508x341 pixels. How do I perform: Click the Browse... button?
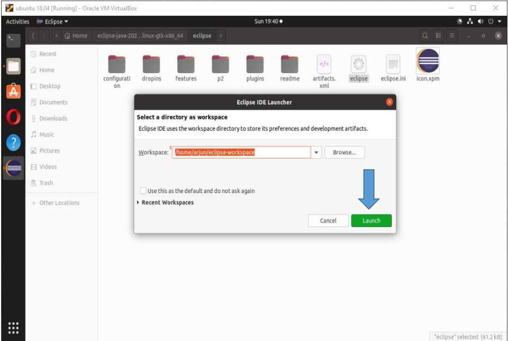click(x=344, y=152)
